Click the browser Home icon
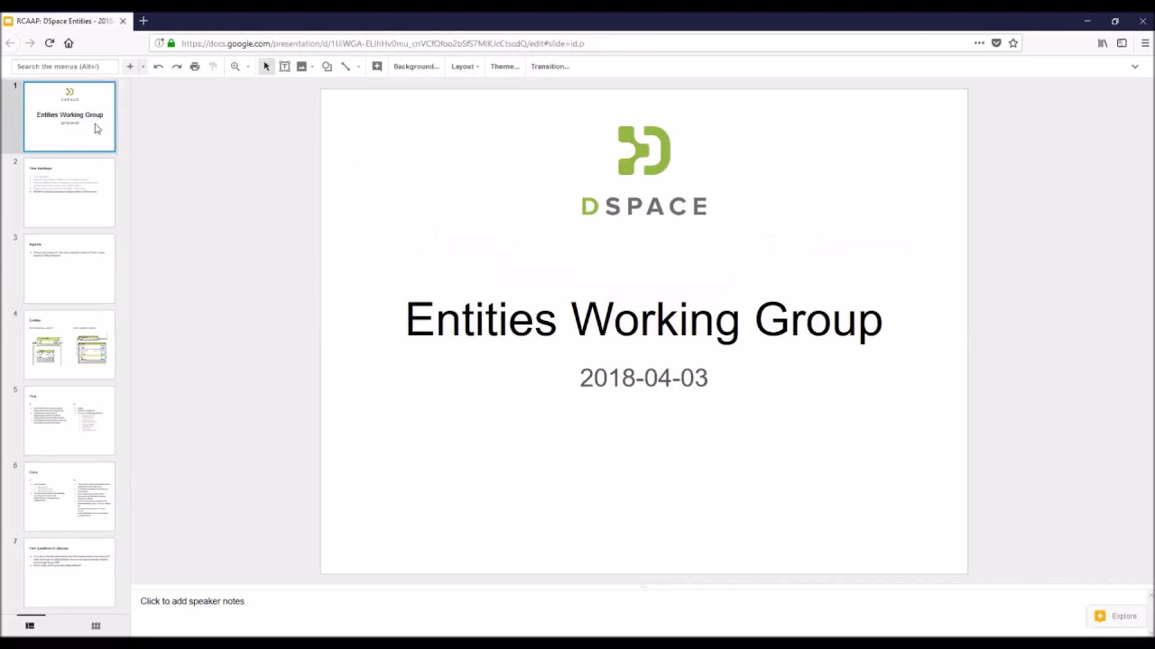This screenshot has height=649, width=1155. click(69, 43)
